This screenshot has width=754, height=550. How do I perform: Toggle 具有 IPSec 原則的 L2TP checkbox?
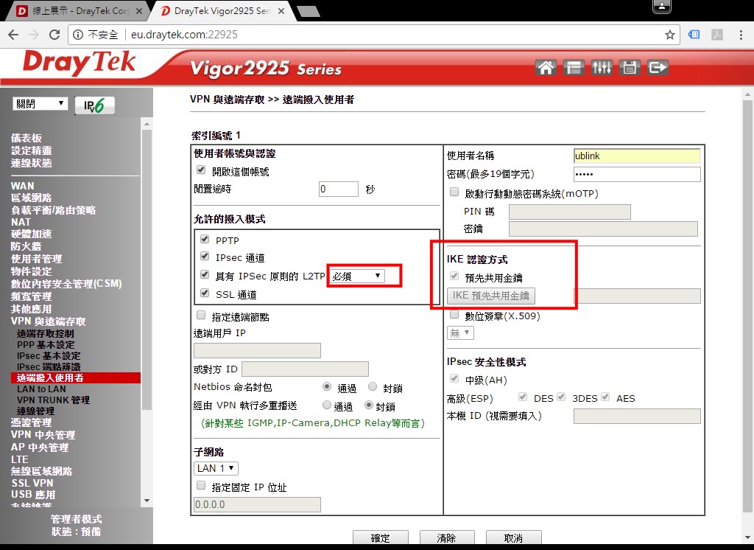[x=205, y=274]
